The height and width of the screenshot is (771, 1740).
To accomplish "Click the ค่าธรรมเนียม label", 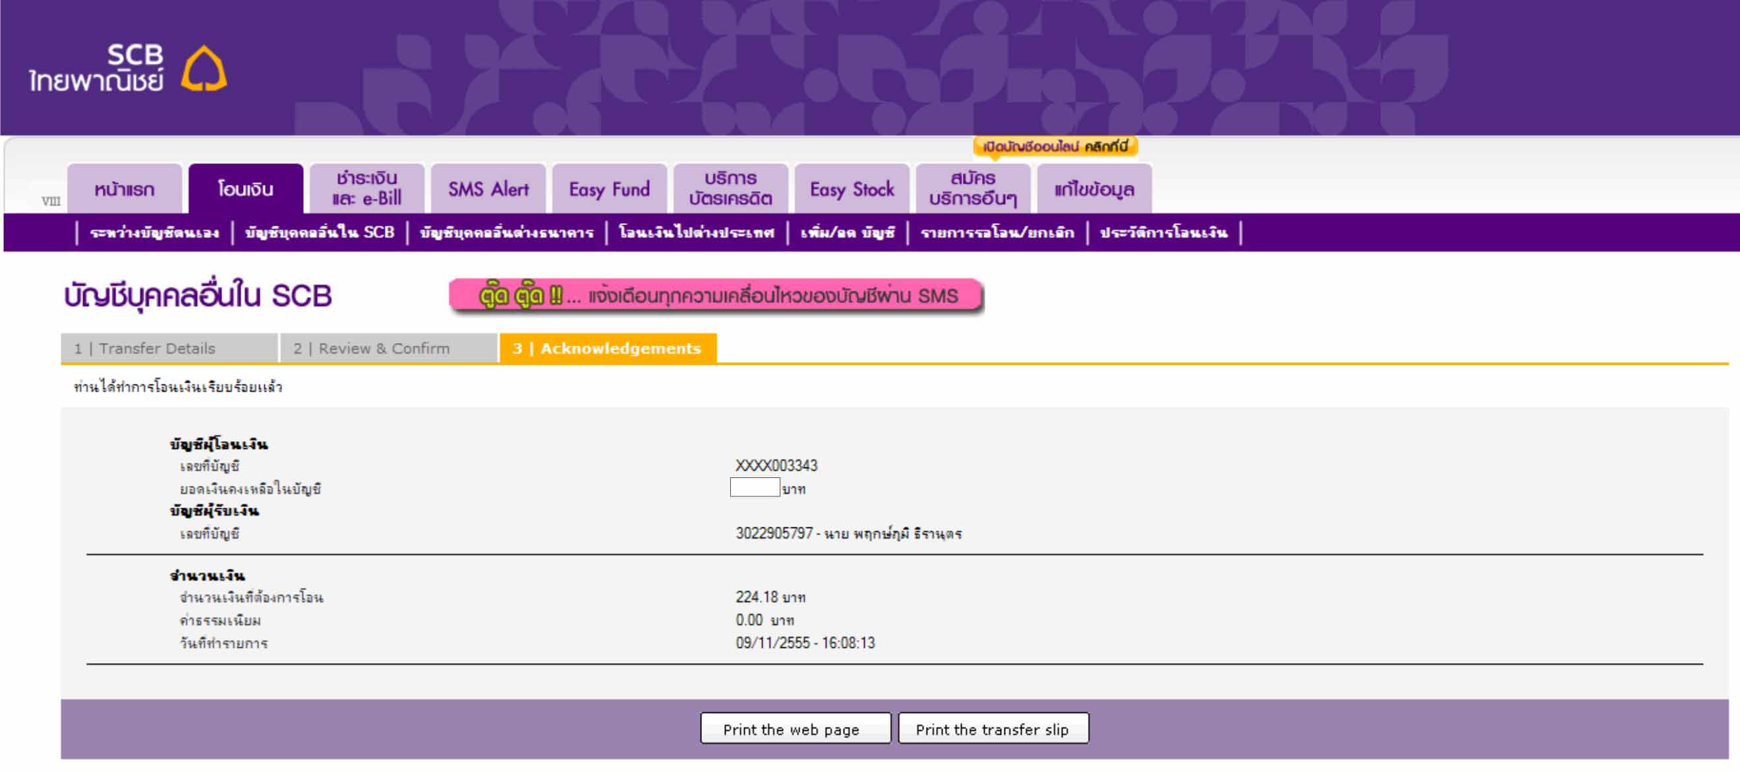I will click(220, 621).
